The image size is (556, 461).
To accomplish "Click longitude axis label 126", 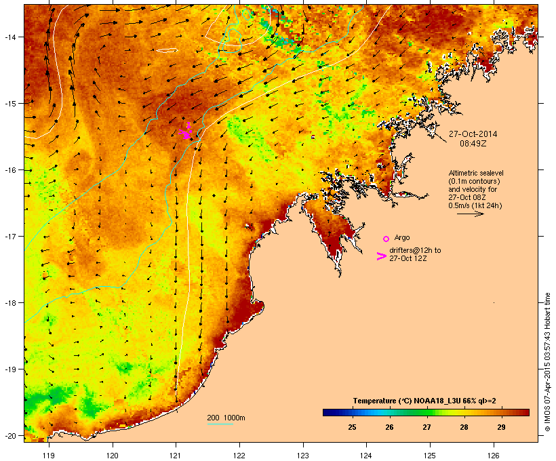I will click(x=494, y=456).
